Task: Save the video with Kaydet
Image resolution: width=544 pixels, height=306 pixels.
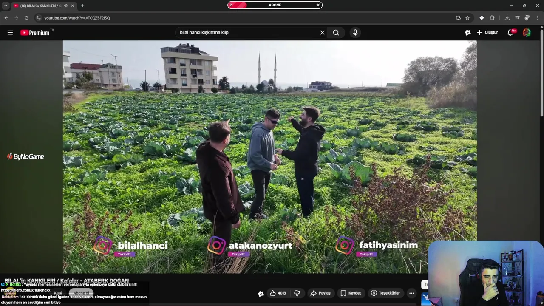Action: tap(351, 293)
